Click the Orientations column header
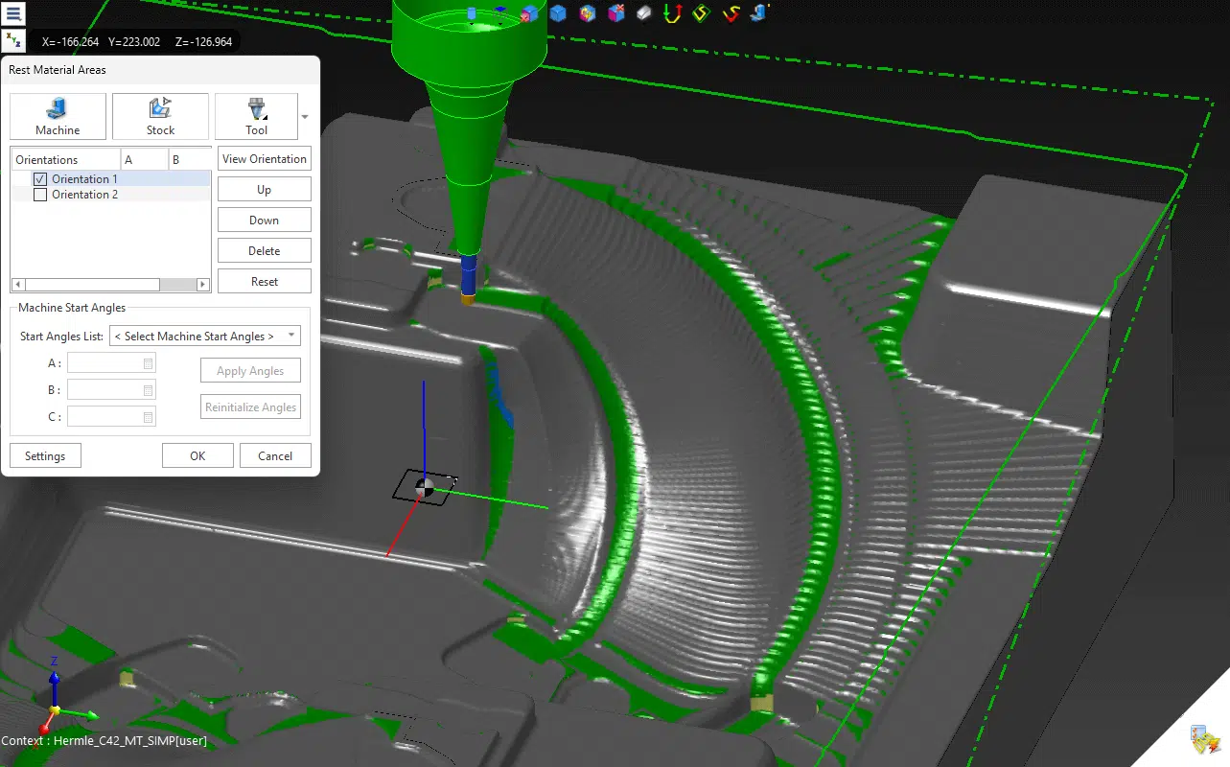 tap(65, 159)
